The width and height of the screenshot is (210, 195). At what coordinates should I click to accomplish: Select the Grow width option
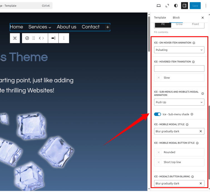tap(179, 25)
